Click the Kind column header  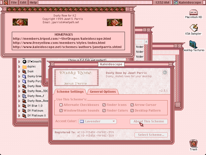139,42
